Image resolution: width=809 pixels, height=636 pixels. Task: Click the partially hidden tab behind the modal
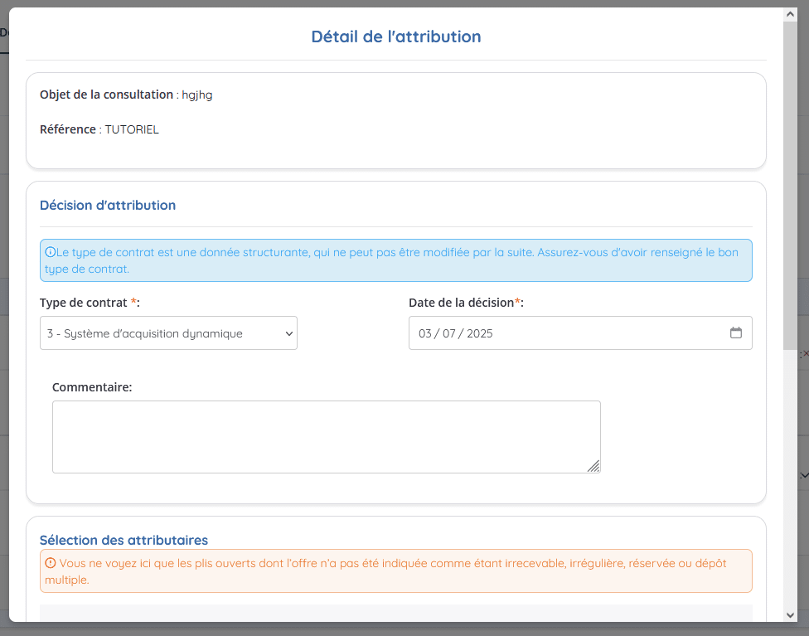pos(4,33)
